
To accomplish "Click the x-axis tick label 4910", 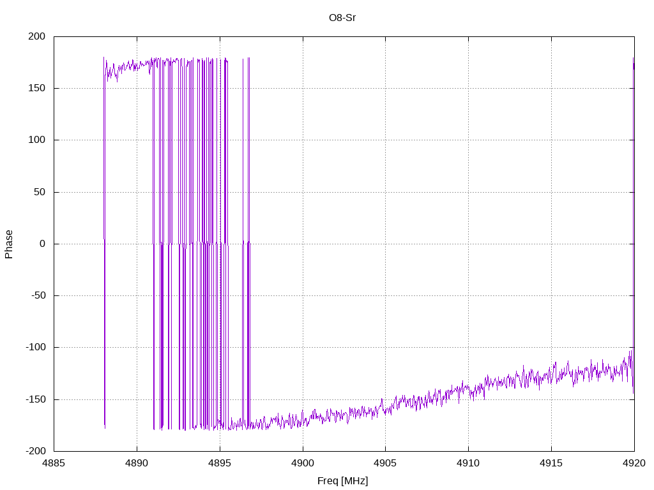I will tap(468, 463).
